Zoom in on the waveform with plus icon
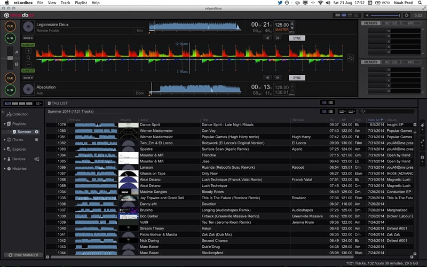Viewport: 427px width, 267px height. pyautogui.click(x=28, y=51)
